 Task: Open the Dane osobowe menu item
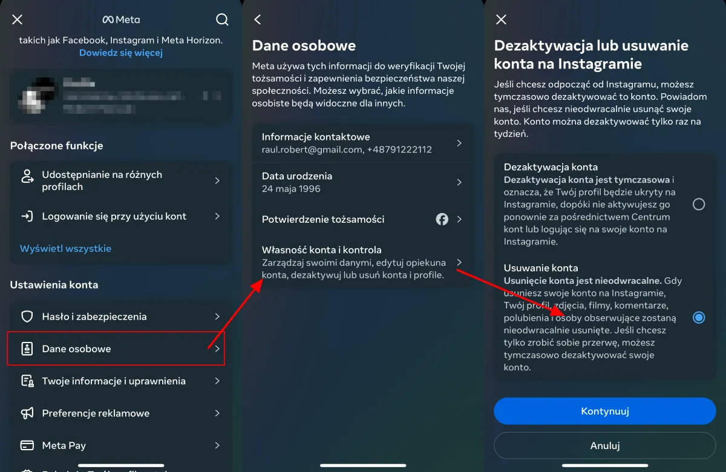[116, 349]
